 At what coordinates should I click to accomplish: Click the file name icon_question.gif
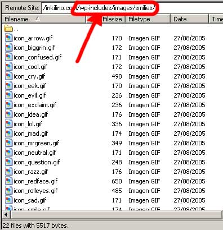[x=37, y=162]
